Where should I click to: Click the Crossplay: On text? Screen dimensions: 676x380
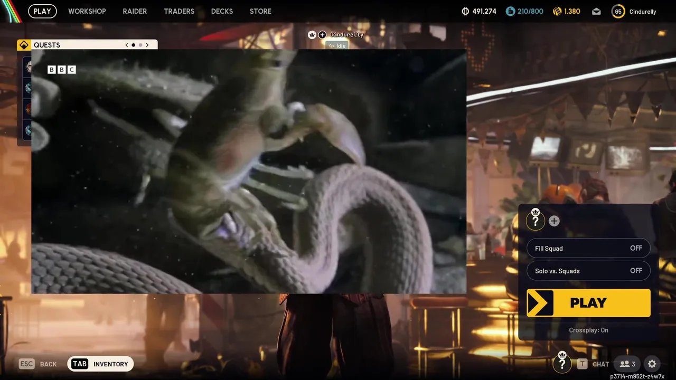click(x=588, y=330)
